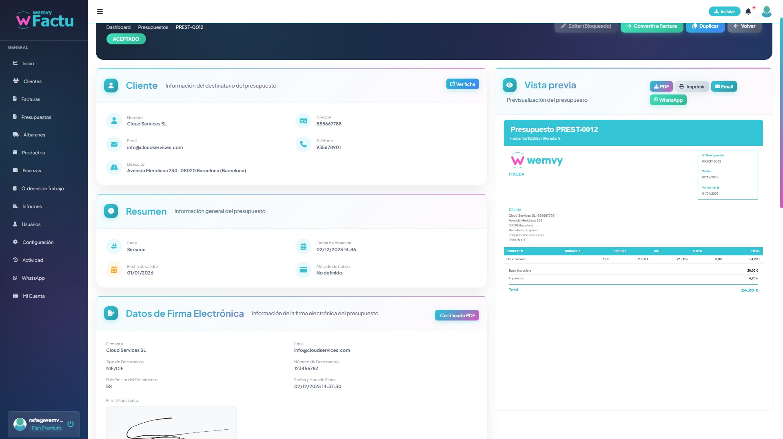Click the logout power icon

point(71,424)
